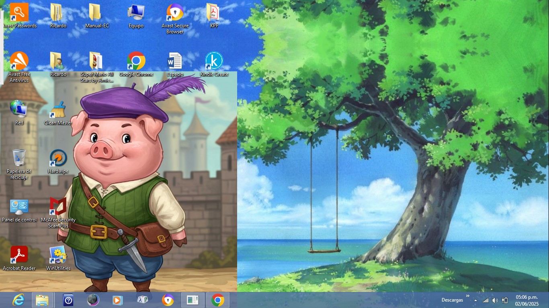The image size is (549, 308).
Task: Show hidden notification area icons
Action: [476, 300]
